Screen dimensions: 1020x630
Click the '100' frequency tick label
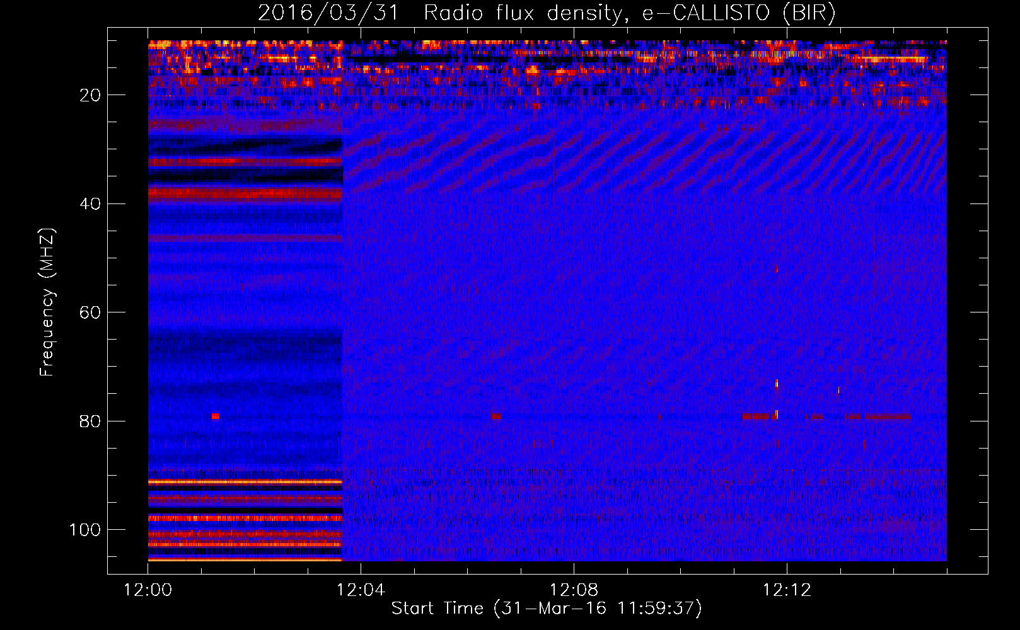point(85,530)
